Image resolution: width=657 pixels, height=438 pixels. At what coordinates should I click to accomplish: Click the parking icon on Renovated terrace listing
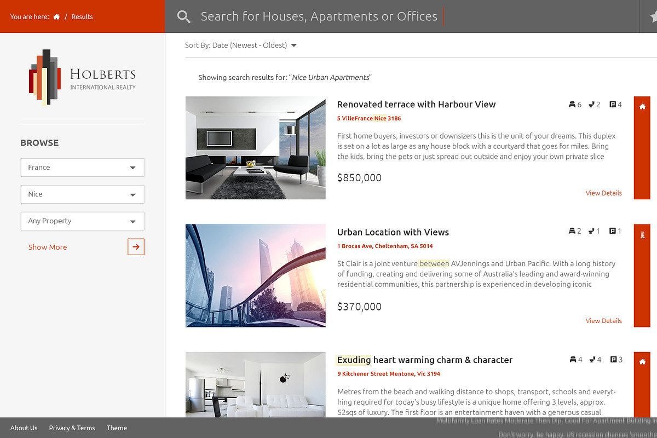point(613,105)
